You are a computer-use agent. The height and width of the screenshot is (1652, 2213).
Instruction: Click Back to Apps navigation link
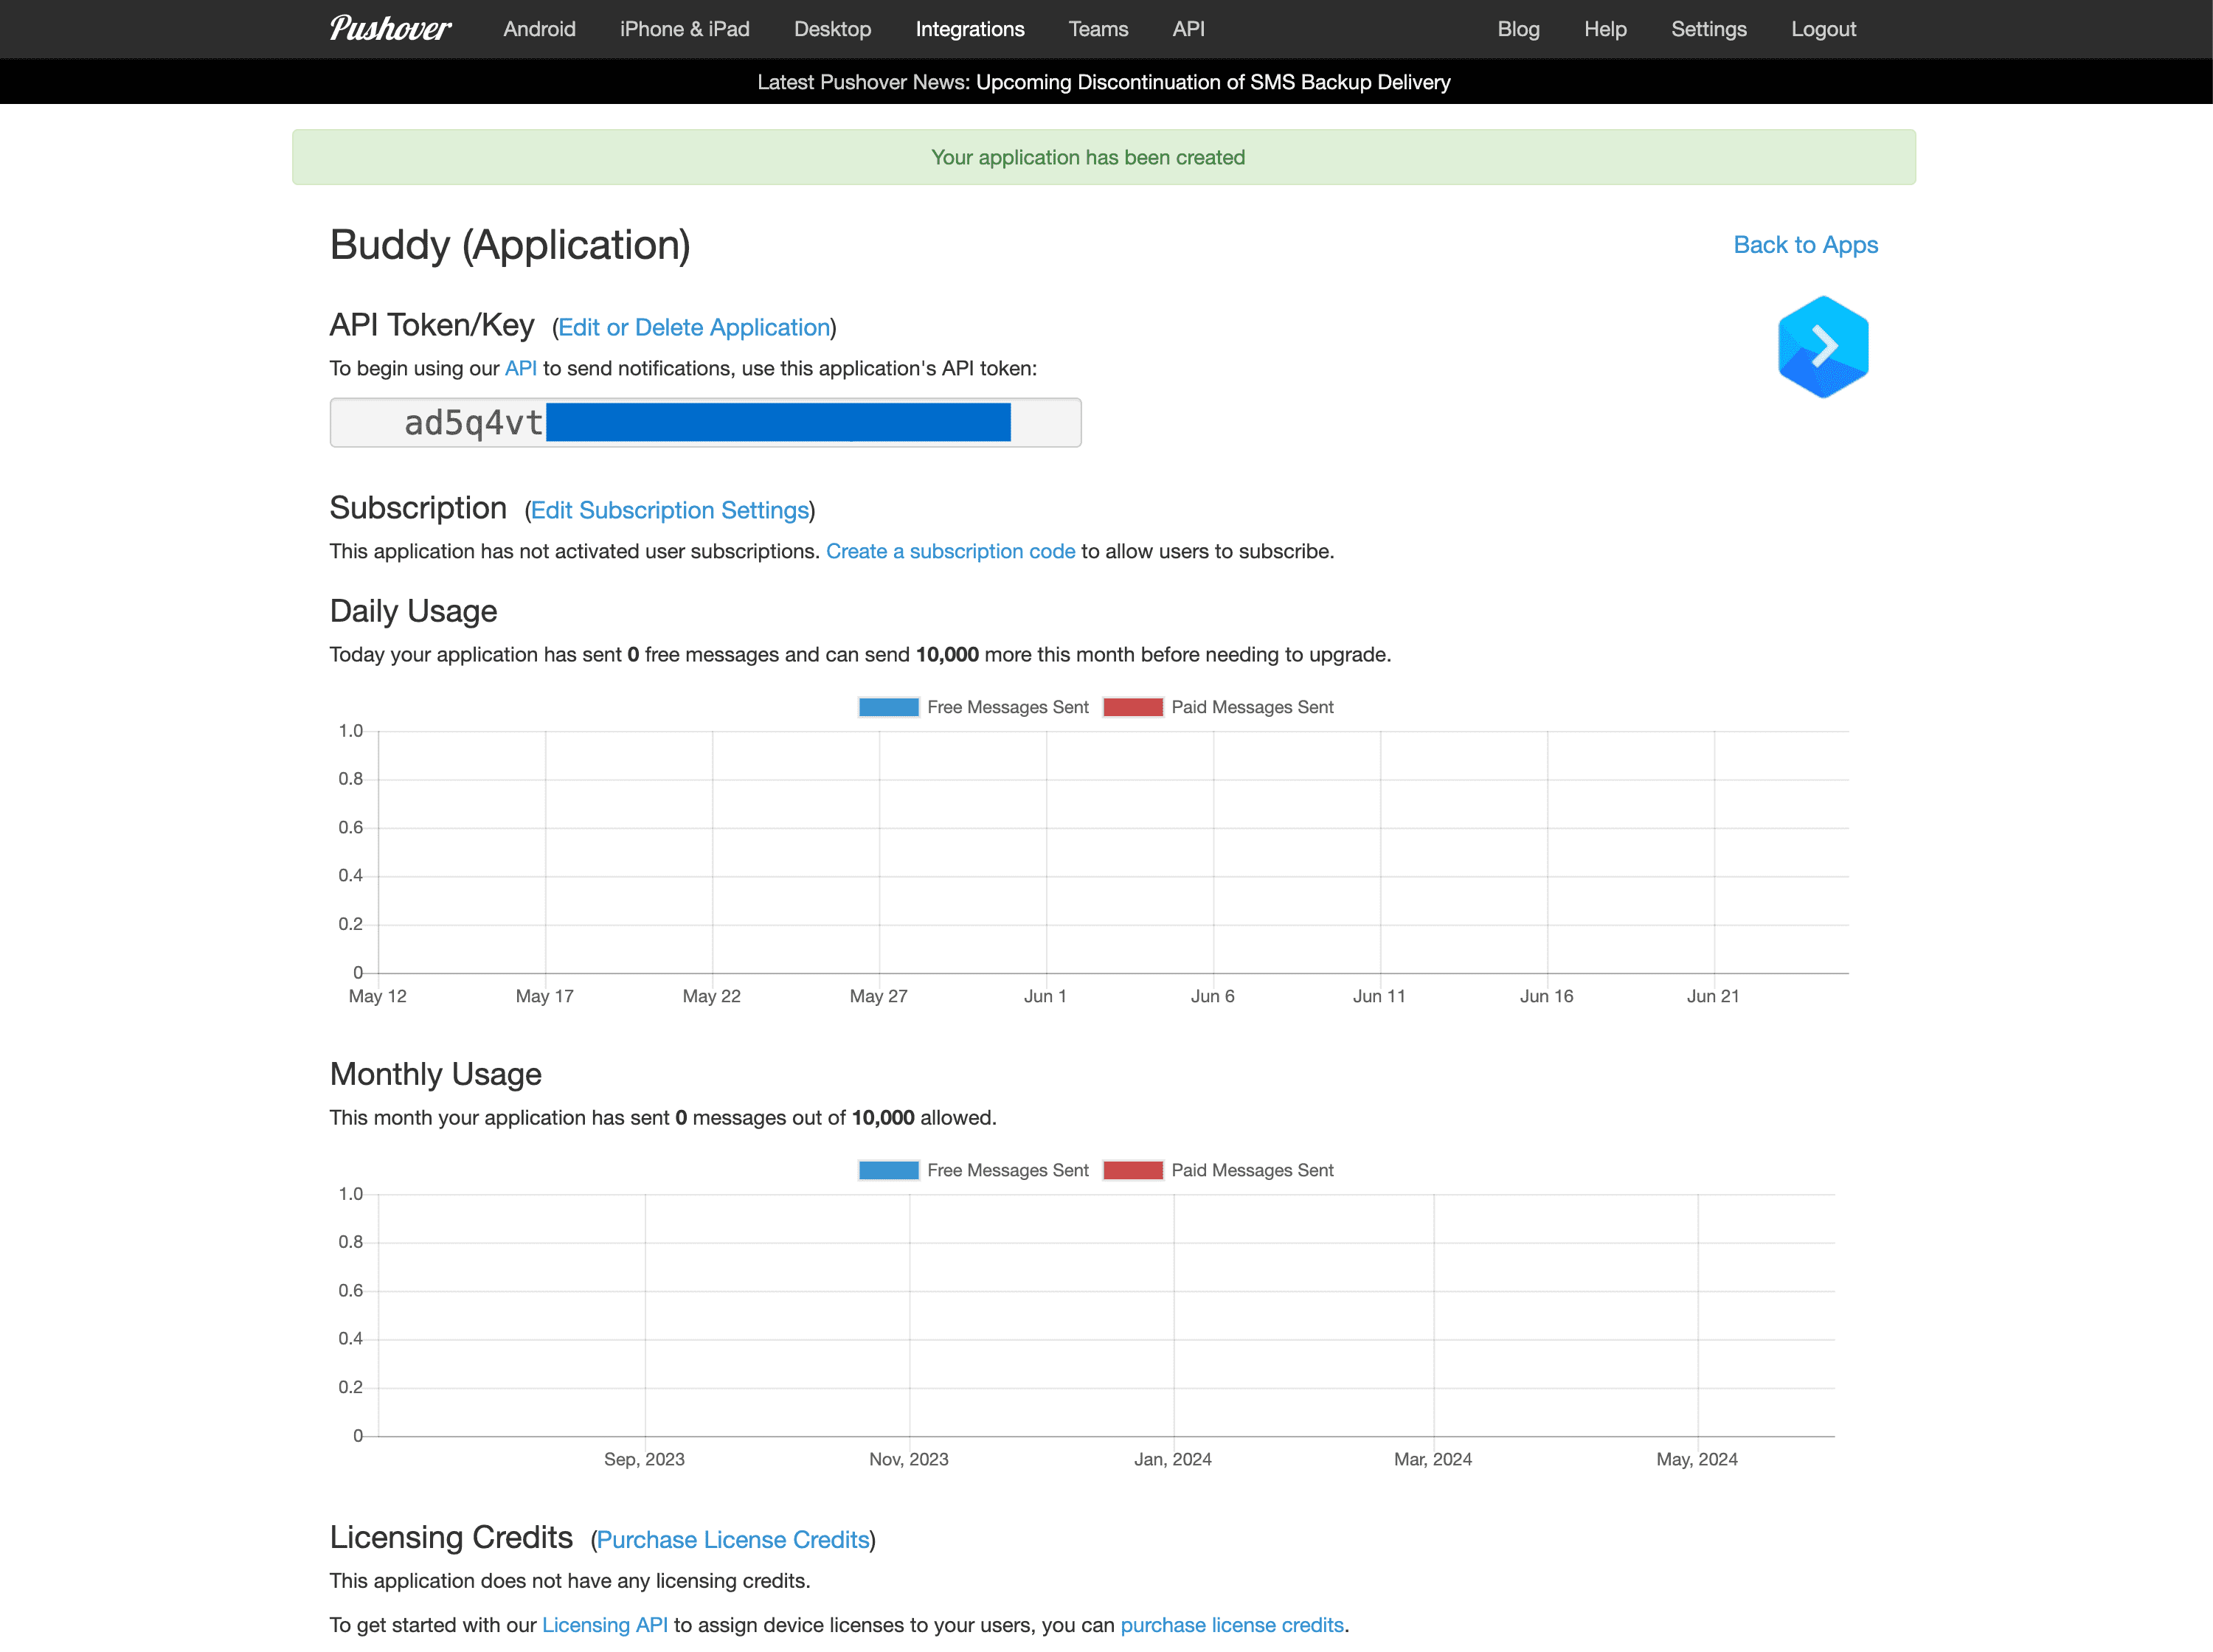(x=1805, y=243)
